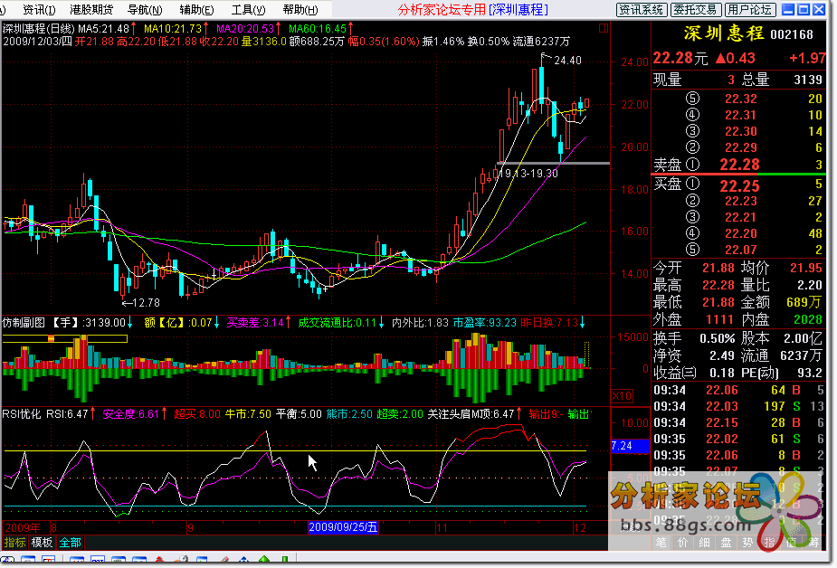837x568 pixels.
Task: Open the 工具(V) menu
Action: tap(248, 10)
